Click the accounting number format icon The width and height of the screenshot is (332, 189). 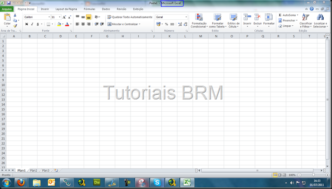click(158, 24)
